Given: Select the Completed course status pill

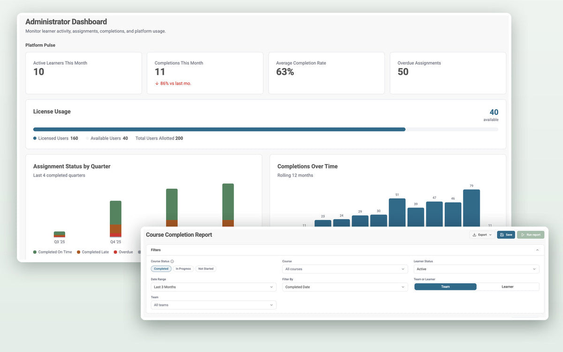Looking at the screenshot, I should point(161,269).
